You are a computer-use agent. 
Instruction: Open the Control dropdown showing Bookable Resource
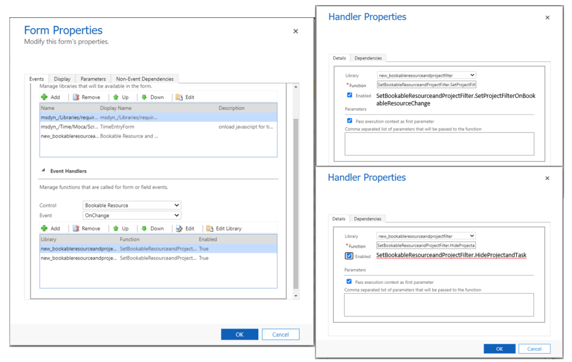click(x=132, y=206)
